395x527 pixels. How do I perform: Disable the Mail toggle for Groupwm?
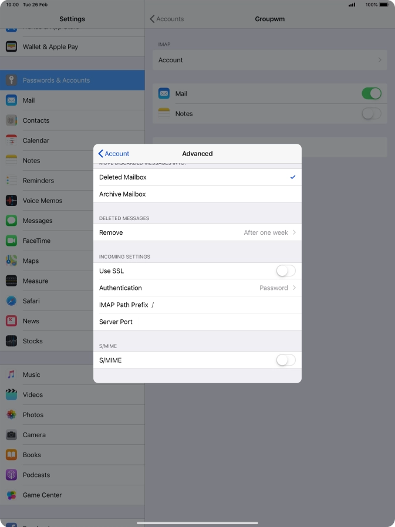pos(372,93)
